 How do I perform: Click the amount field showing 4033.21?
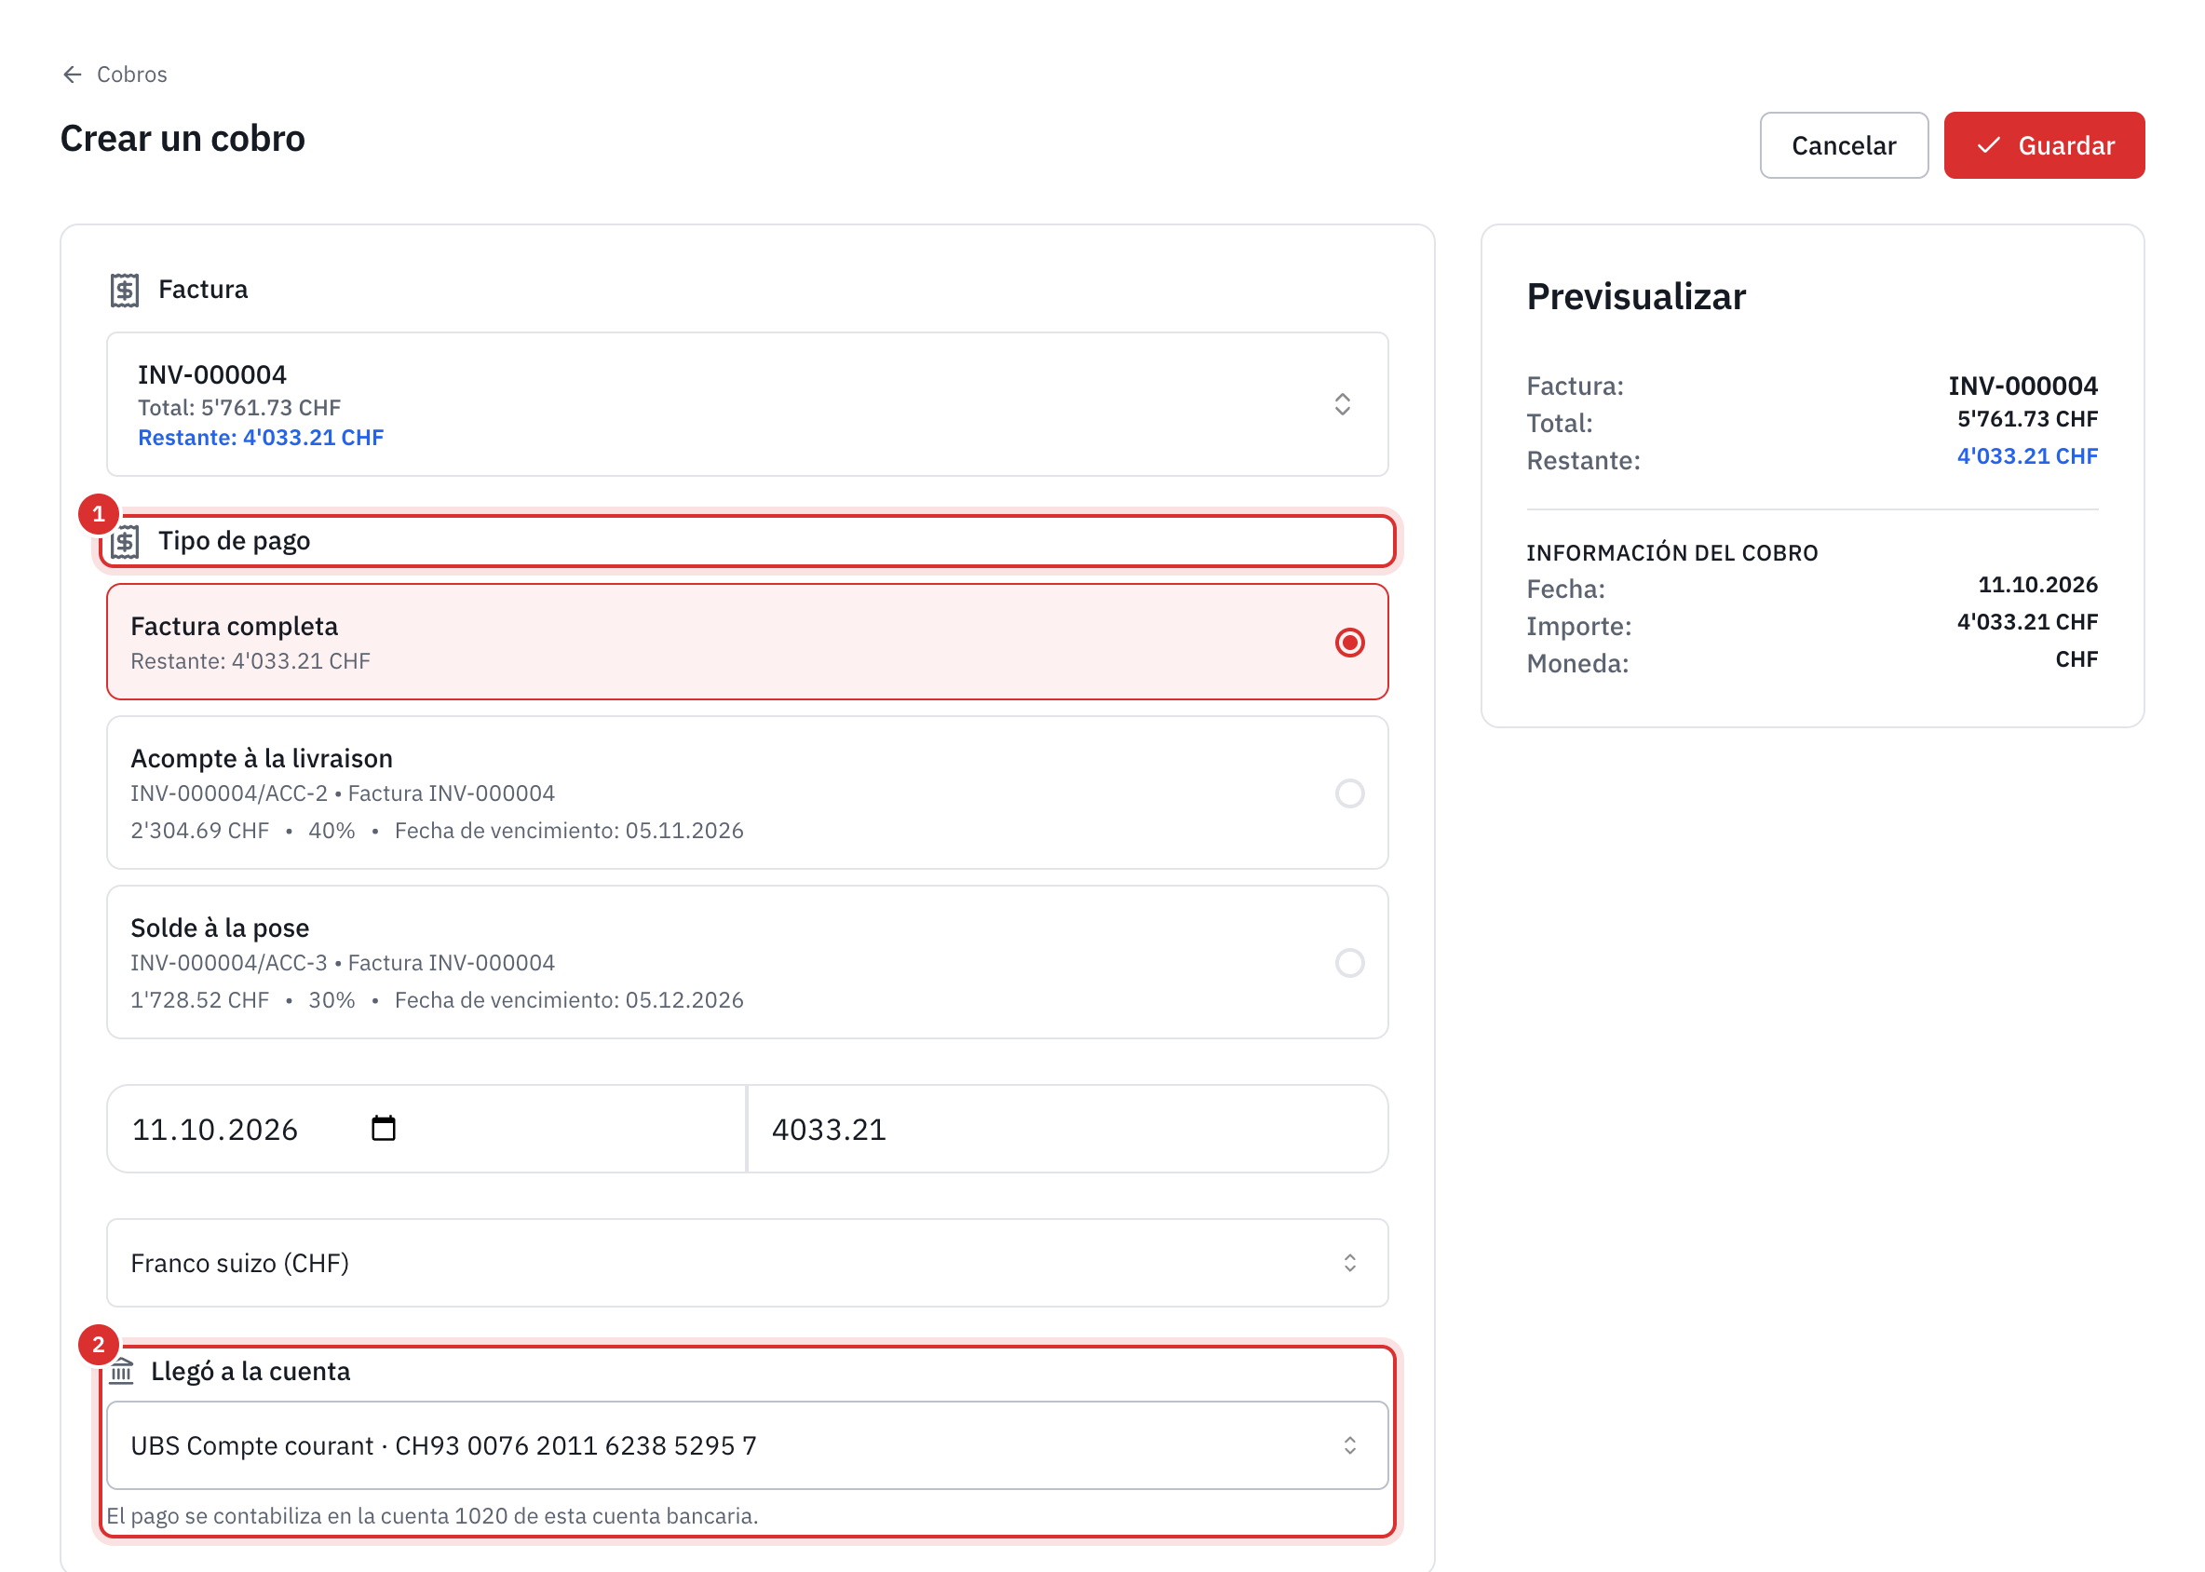(x=1068, y=1129)
